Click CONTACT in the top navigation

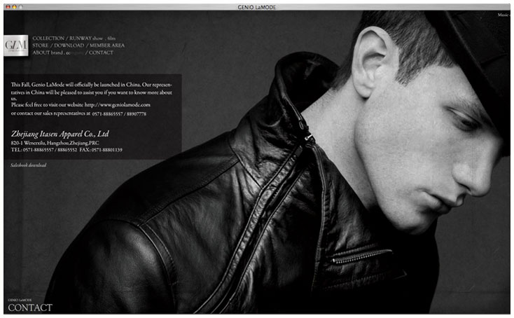point(101,53)
